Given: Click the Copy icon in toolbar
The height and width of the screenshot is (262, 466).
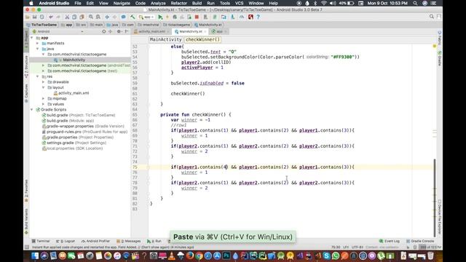Looking at the screenshot, I should (x=74, y=17).
